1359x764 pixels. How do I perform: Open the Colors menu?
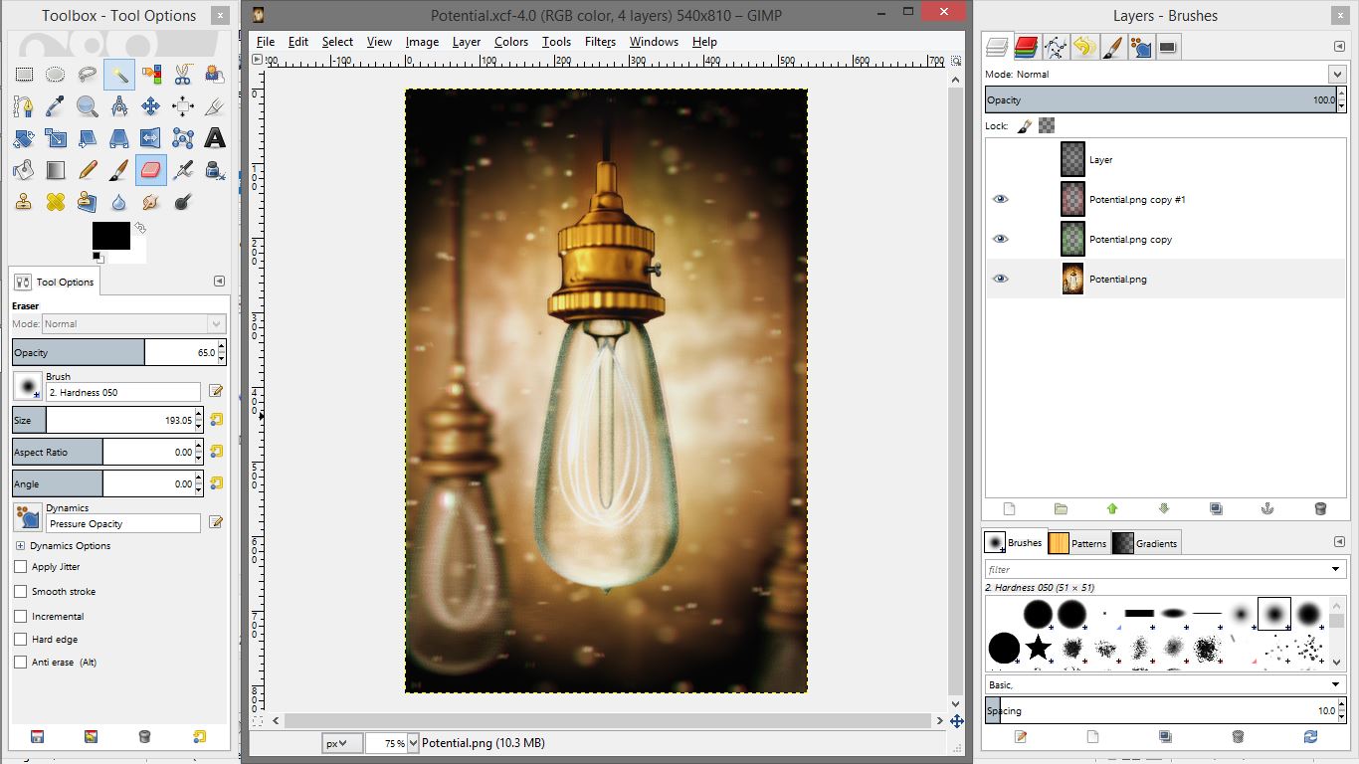click(x=511, y=42)
